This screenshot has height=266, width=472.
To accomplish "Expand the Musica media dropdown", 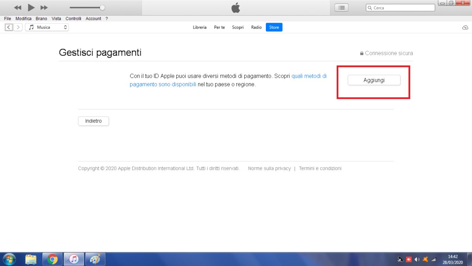I will click(x=47, y=27).
